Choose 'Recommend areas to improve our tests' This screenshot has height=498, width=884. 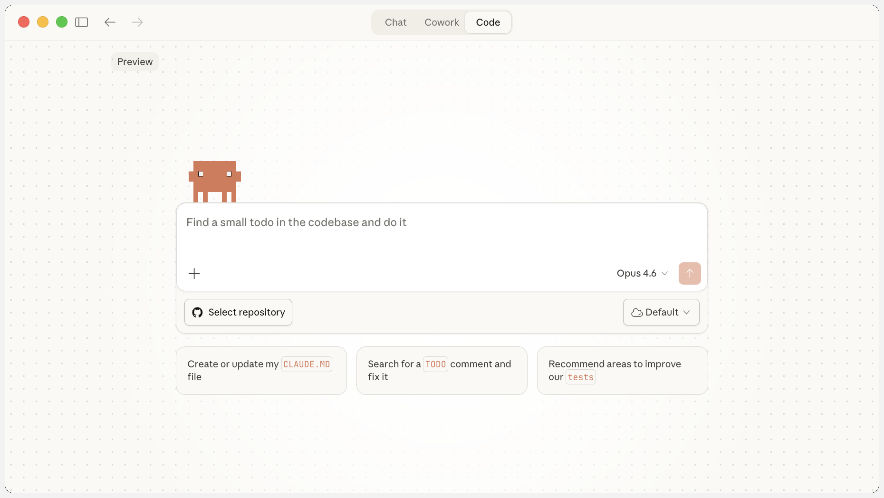pyautogui.click(x=623, y=371)
